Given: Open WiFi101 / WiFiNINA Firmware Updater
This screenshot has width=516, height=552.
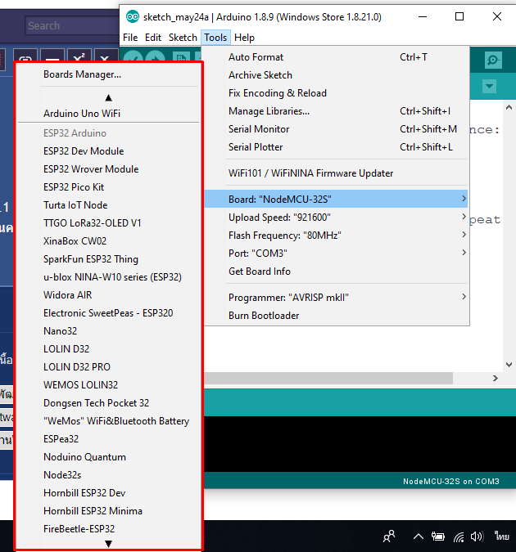Looking at the screenshot, I should click(x=337, y=173).
